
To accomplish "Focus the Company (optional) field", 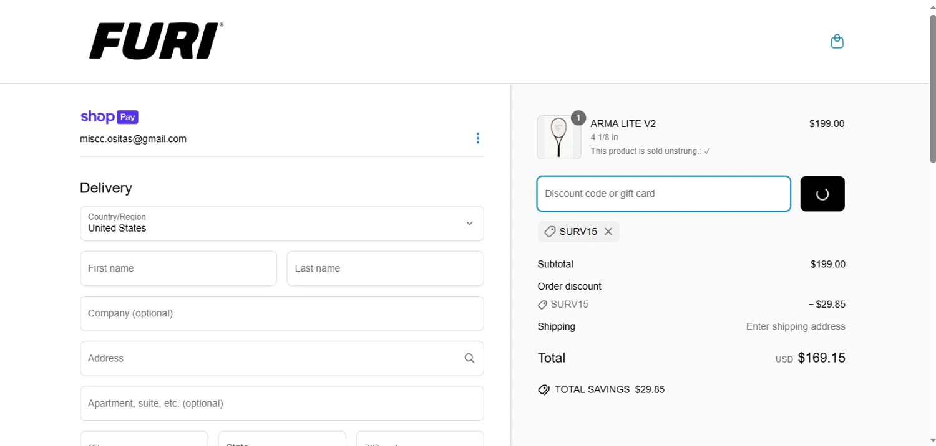I will 282,313.
